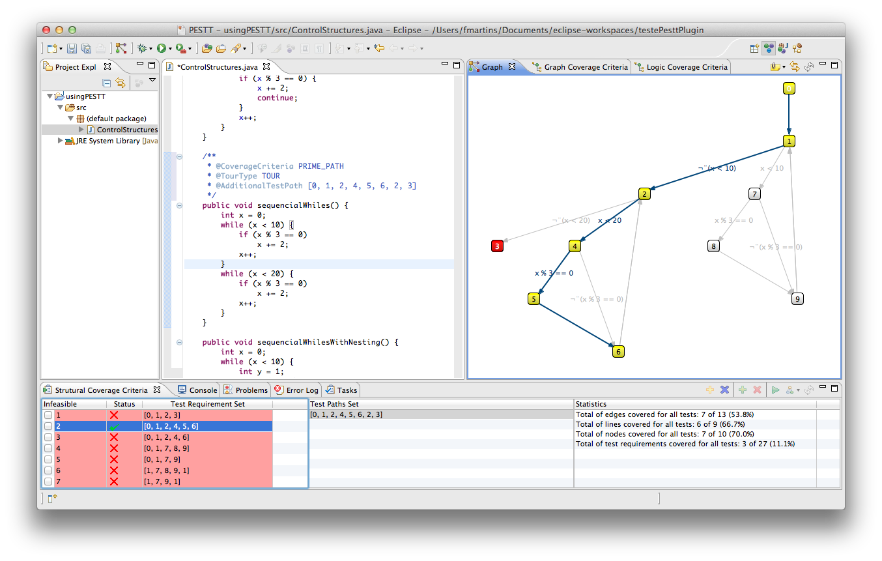Viewport: 882px width, 561px height.
Task: Tick Infeasible checkbox for requirement 3
Action: click(48, 437)
